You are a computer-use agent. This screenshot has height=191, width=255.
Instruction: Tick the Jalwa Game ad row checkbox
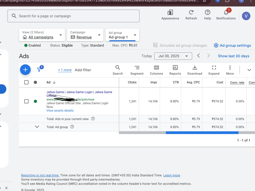coord(26,101)
